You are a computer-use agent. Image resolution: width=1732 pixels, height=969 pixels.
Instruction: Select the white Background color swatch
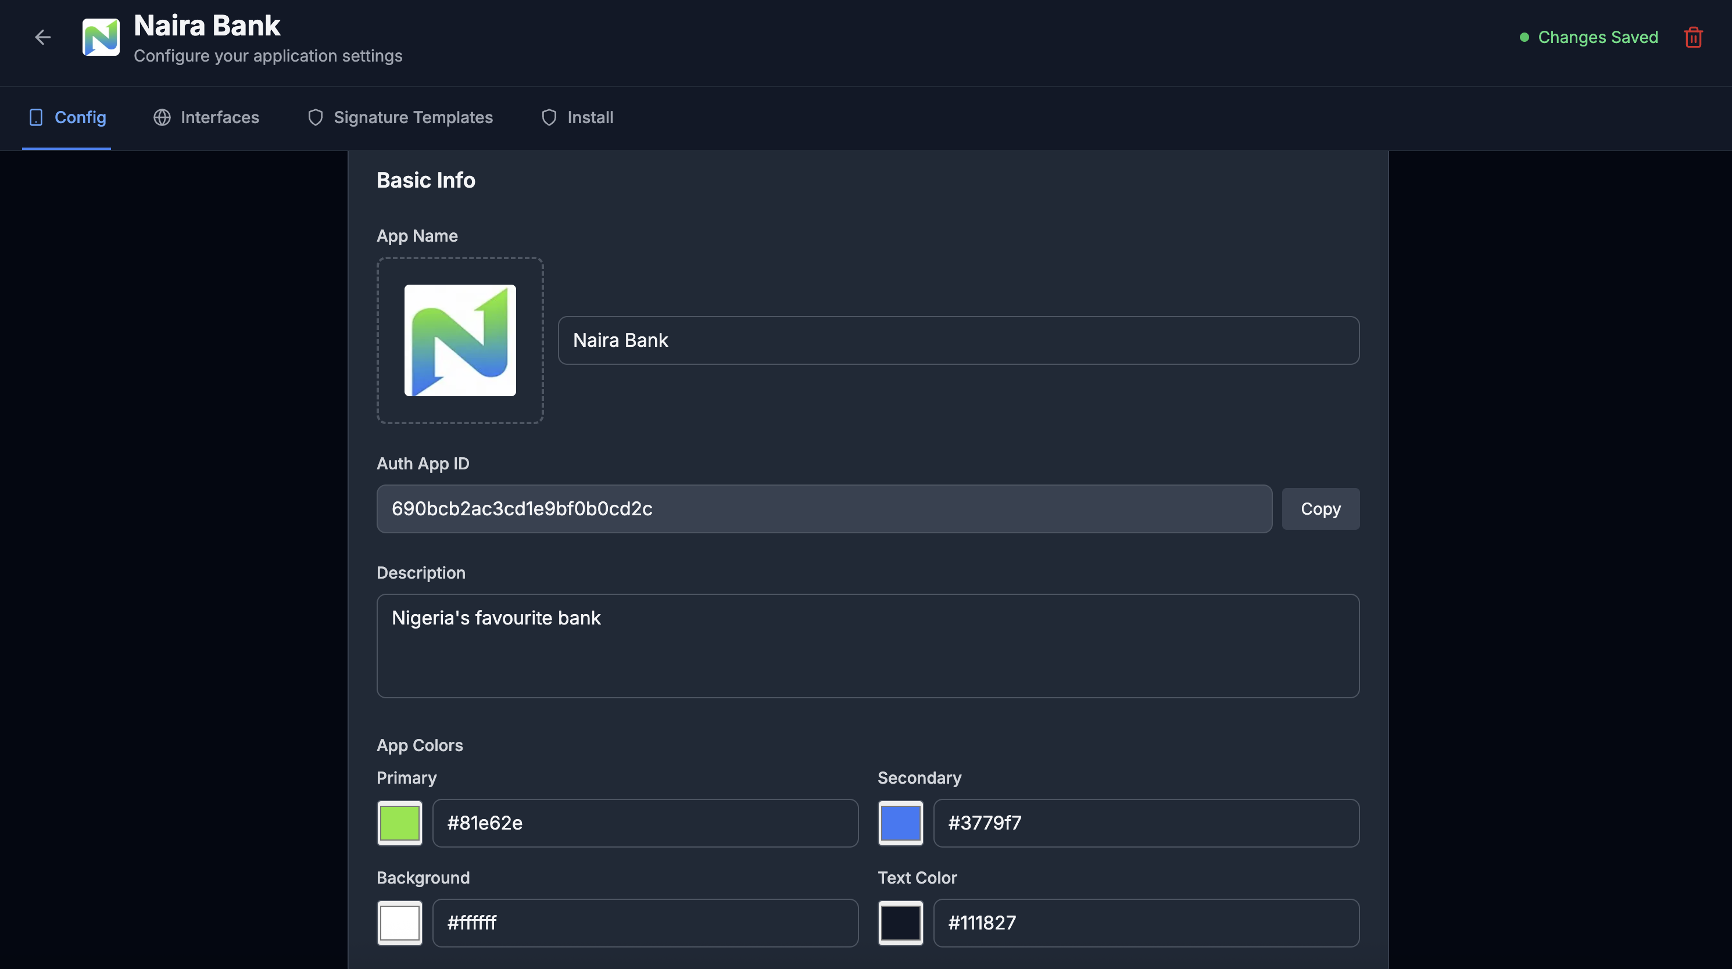pos(399,923)
